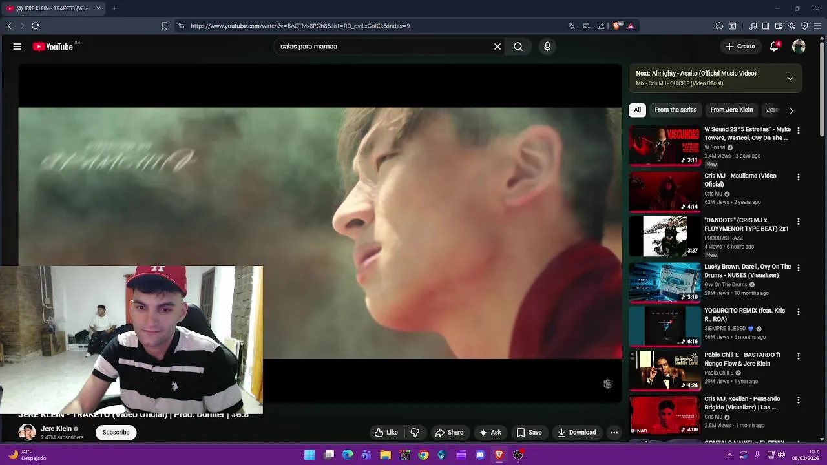Open the browser main menu
The width and height of the screenshot is (827, 465).
tap(817, 26)
